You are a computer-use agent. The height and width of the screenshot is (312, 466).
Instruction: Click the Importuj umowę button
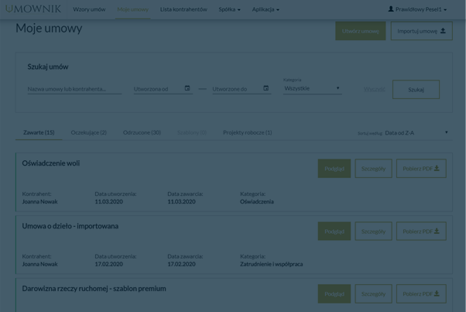click(421, 31)
